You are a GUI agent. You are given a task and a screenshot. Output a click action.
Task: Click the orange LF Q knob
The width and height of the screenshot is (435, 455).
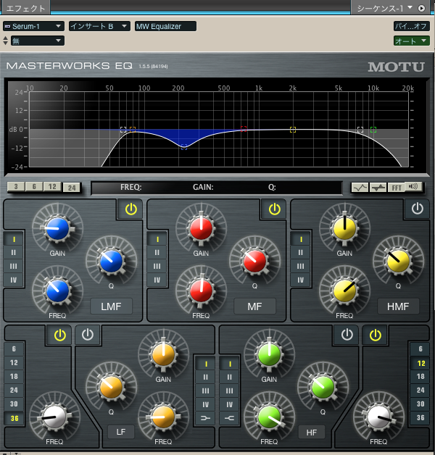[111, 388]
